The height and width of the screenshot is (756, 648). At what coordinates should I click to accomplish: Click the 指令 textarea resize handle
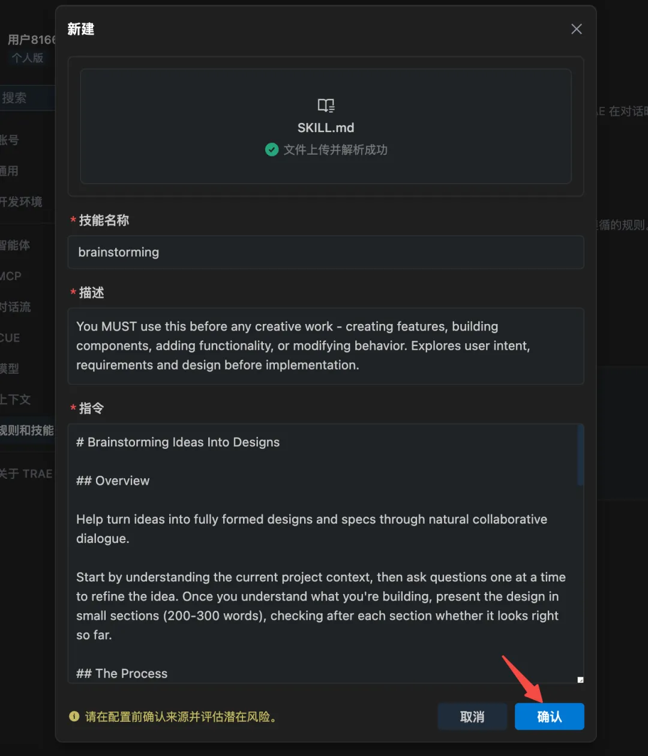tap(580, 679)
